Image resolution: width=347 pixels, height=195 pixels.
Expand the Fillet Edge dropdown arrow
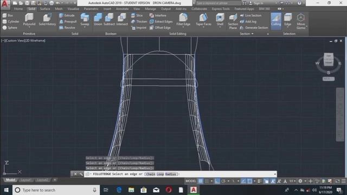[x=183, y=28]
